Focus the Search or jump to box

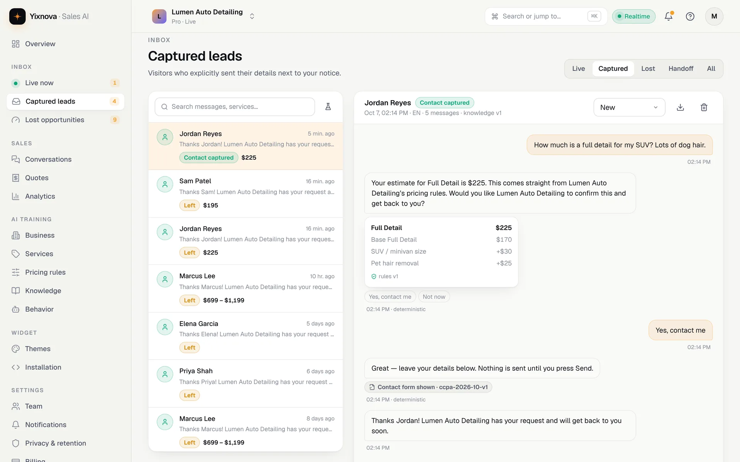pos(546,16)
